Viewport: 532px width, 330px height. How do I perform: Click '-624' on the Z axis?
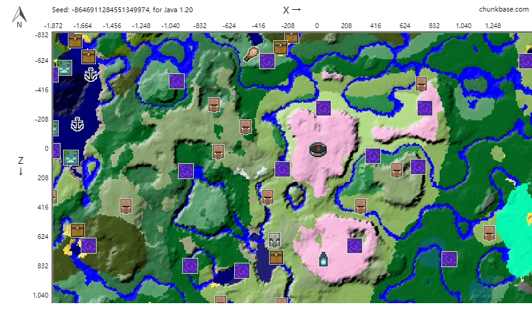tap(42, 61)
